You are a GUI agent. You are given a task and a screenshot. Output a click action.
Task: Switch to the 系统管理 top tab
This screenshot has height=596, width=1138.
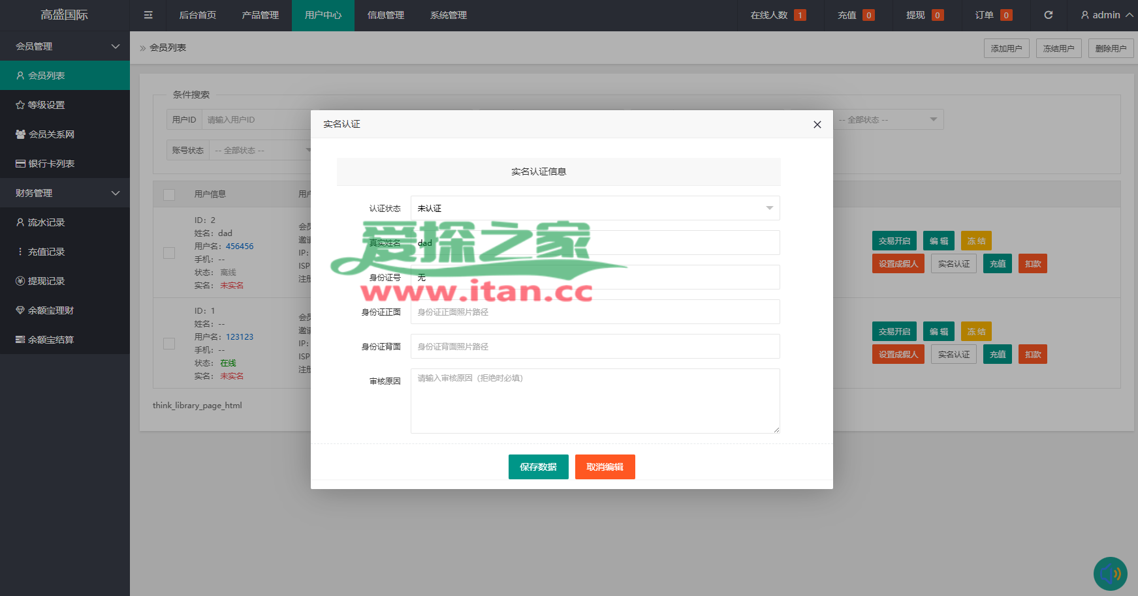pos(448,15)
